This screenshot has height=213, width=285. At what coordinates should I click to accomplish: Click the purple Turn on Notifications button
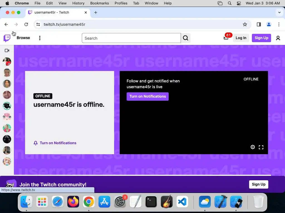point(148,96)
